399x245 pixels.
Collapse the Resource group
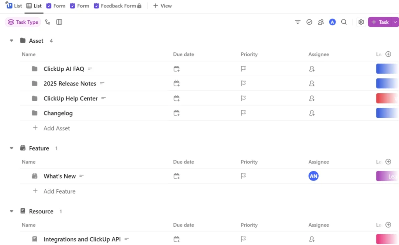11,211
